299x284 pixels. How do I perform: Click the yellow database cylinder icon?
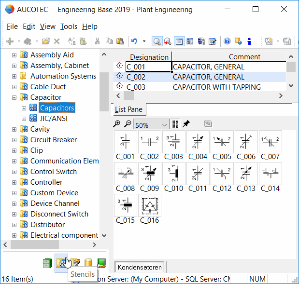pyautogui.click(x=88, y=263)
